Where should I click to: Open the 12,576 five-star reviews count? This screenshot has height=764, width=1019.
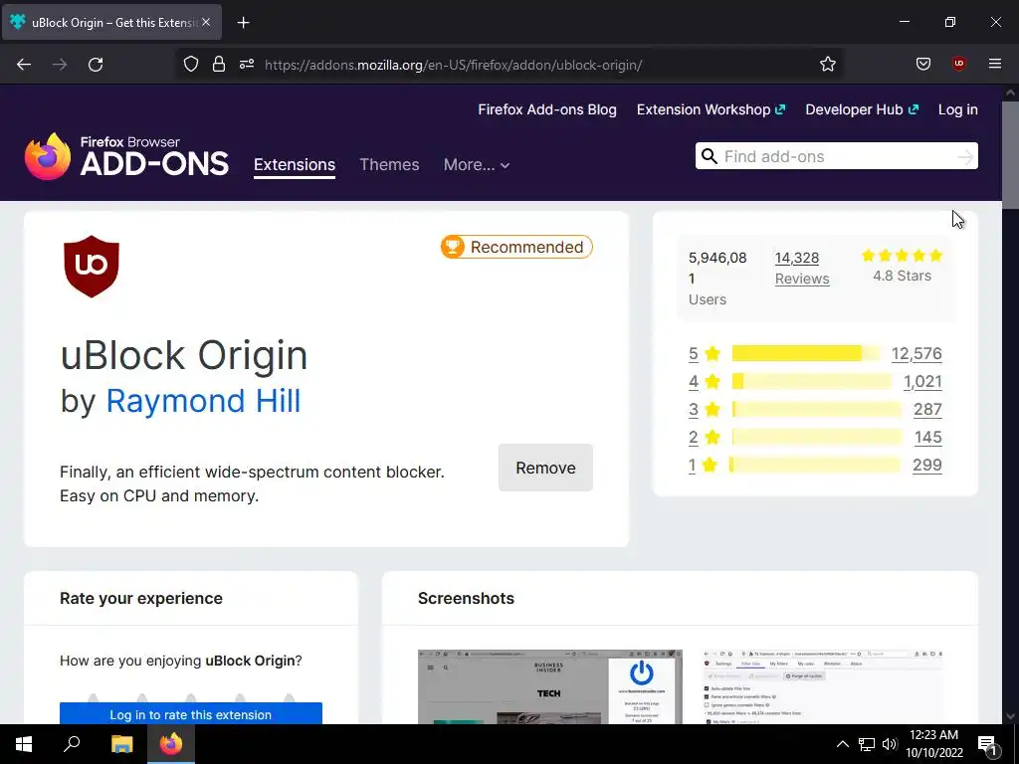917,353
